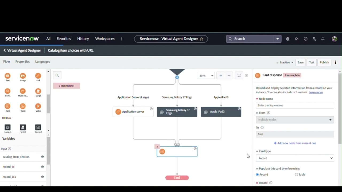Open the phone icon in header

tap(315, 39)
